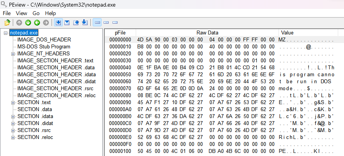Select MS-DOS Stub Program entry
Screen dimensions: 344x156
[x=44, y=47]
